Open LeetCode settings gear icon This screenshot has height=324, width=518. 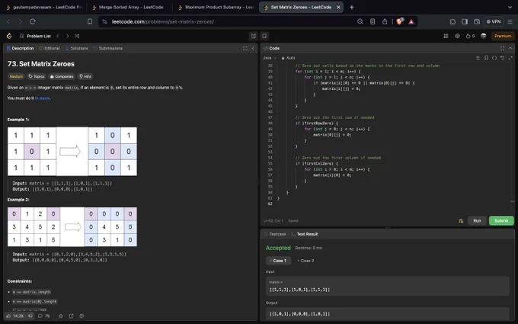457,36
